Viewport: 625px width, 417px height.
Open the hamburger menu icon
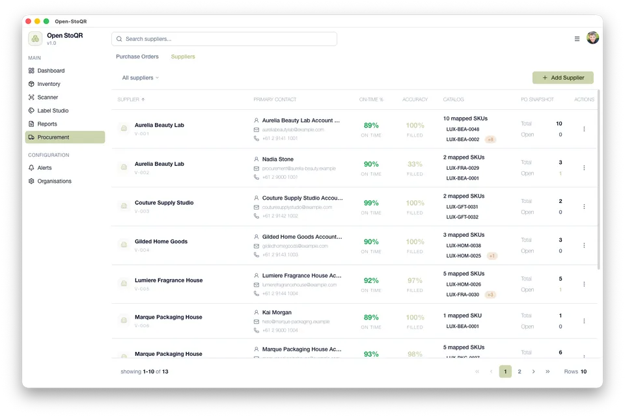pyautogui.click(x=577, y=38)
